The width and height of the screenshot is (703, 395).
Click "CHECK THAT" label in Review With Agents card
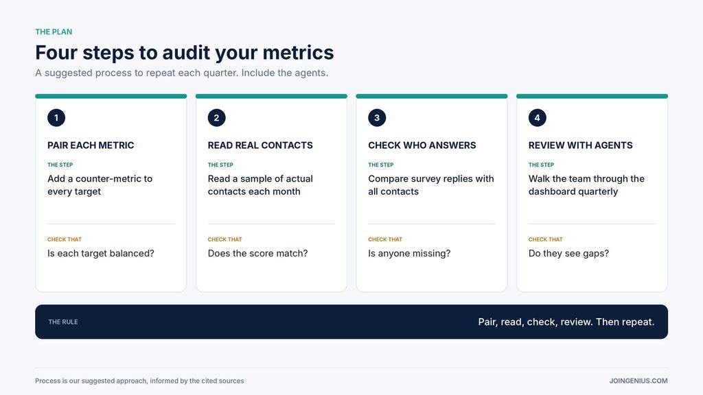click(x=546, y=239)
